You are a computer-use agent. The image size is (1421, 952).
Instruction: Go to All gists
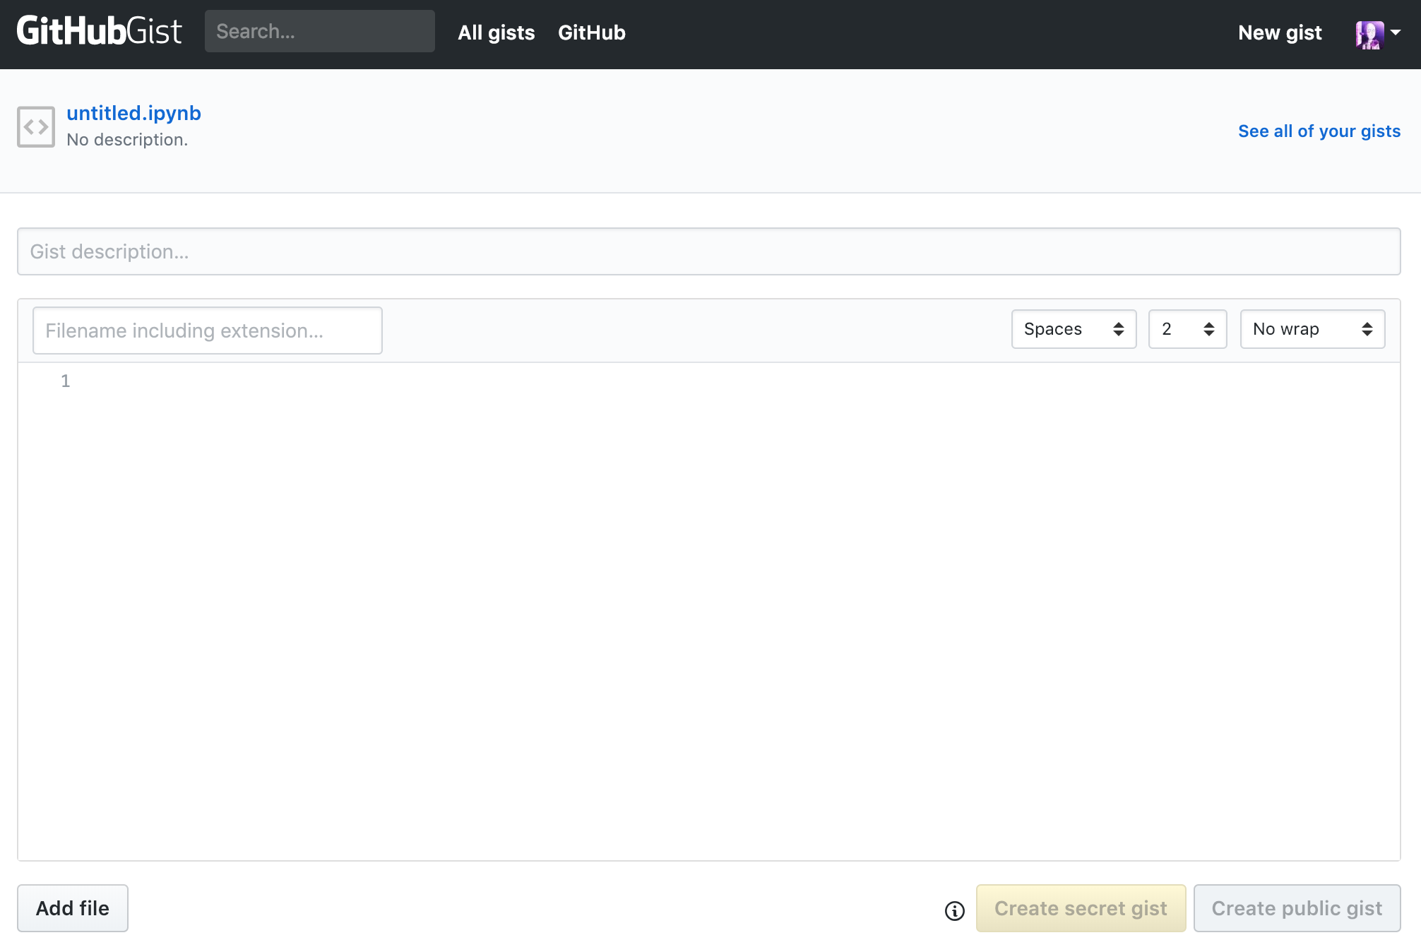point(496,32)
